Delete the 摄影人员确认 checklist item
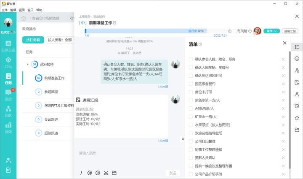The height and width of the screenshot is (179, 303). pos(283,158)
